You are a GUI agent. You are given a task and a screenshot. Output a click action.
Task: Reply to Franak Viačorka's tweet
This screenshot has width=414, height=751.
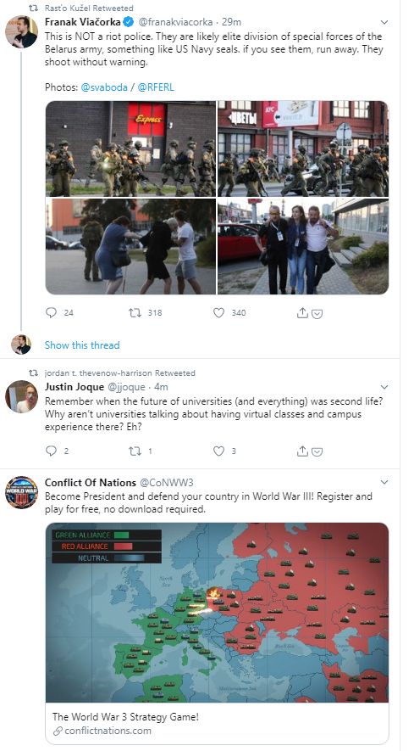click(51, 313)
